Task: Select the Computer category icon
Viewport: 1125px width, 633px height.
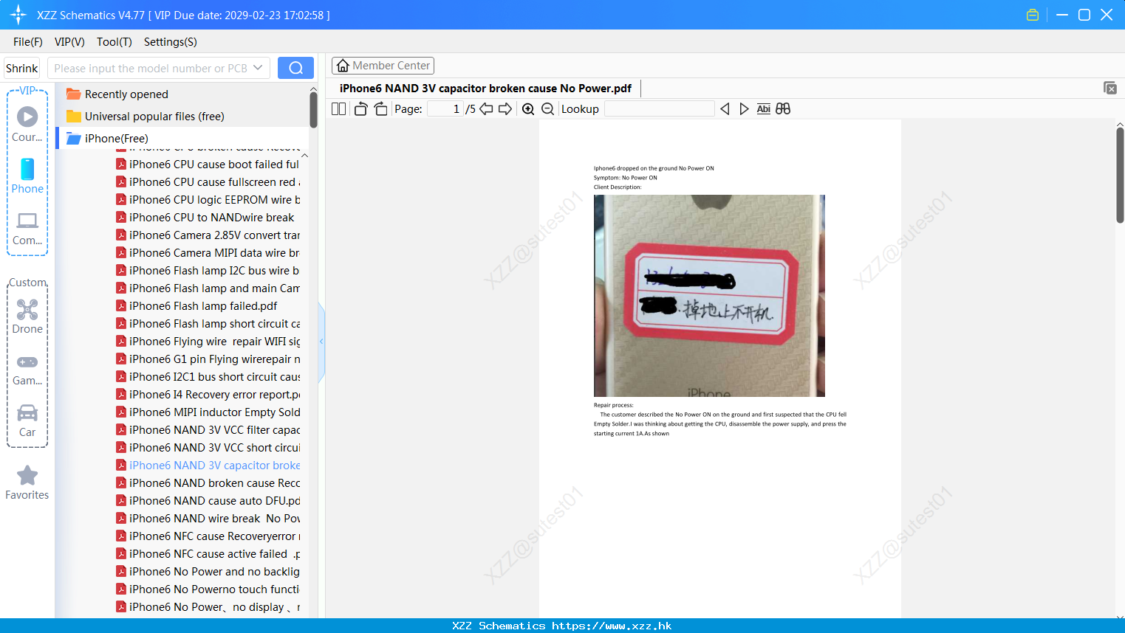Action: pos(27,228)
